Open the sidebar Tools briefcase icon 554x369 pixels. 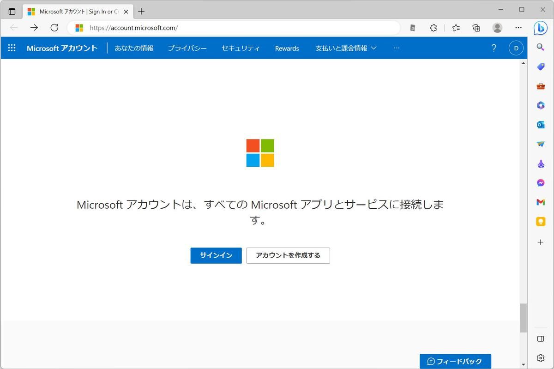pyautogui.click(x=541, y=86)
